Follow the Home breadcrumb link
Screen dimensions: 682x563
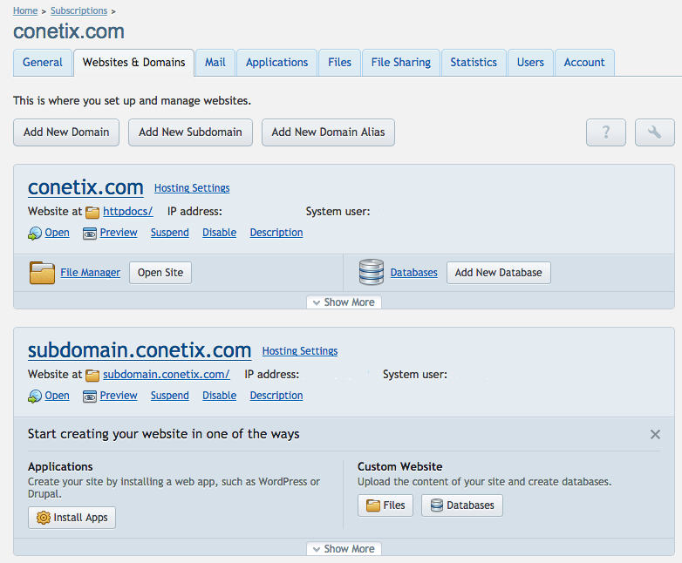point(25,10)
